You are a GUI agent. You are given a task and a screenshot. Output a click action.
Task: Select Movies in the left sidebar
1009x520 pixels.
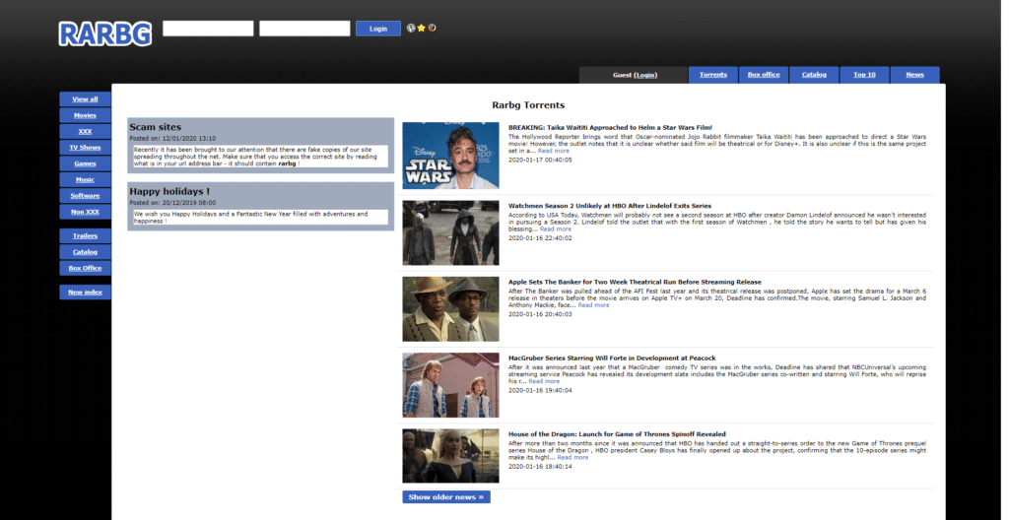coord(86,115)
